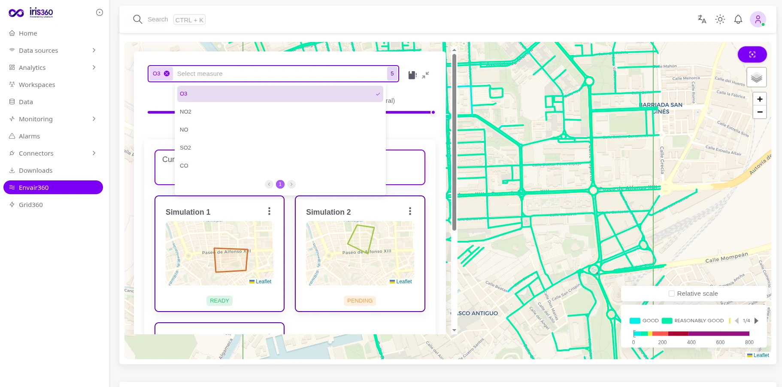Zoom in on the map
The image size is (782, 387).
pyautogui.click(x=760, y=99)
